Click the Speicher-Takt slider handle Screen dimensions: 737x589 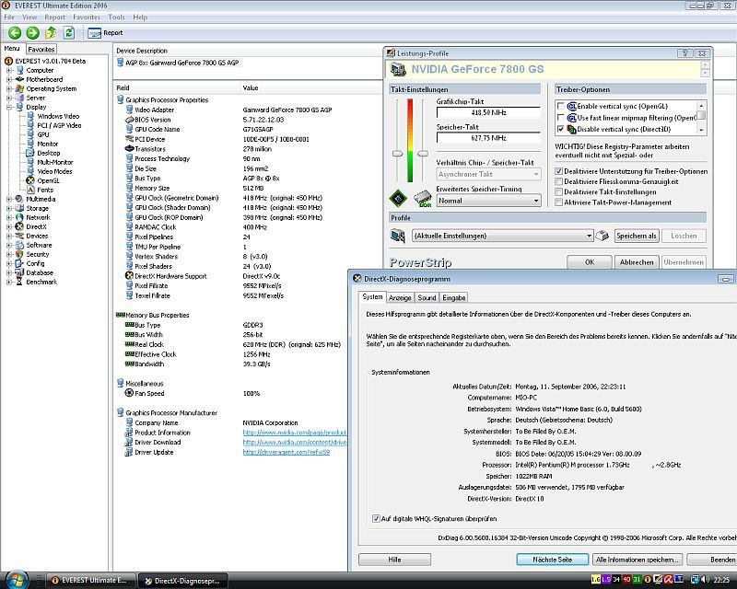point(423,154)
